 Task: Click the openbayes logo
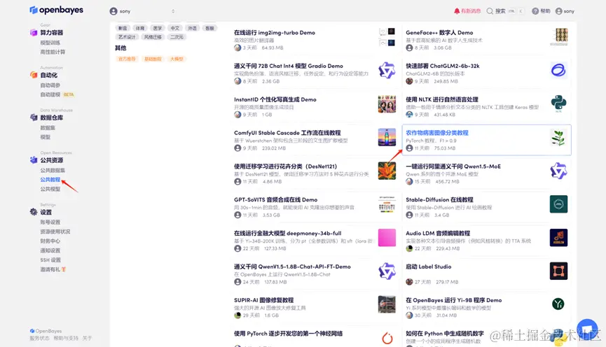point(57,10)
